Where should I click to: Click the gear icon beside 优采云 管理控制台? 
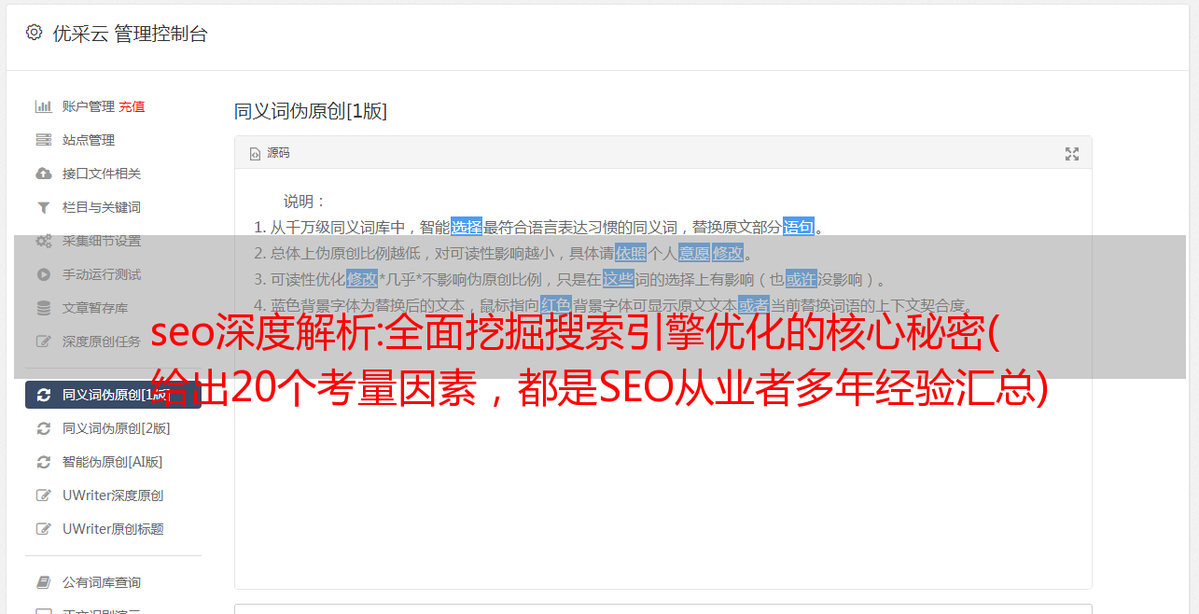[x=35, y=33]
